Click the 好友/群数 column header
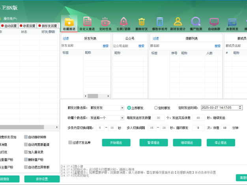The width and height of the screenshot is (247, 185). tap(49, 32)
